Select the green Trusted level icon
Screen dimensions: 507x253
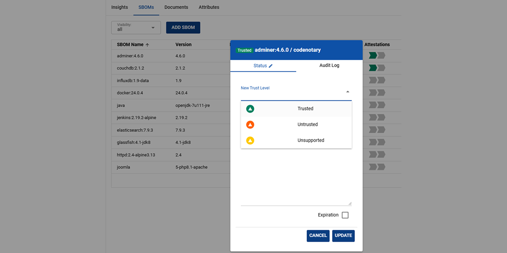pos(250,109)
